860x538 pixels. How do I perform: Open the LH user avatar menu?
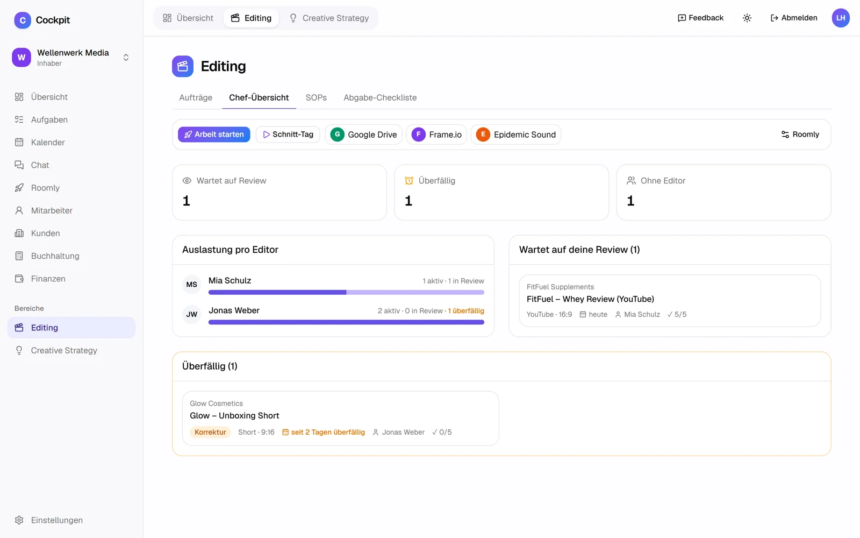tap(841, 18)
